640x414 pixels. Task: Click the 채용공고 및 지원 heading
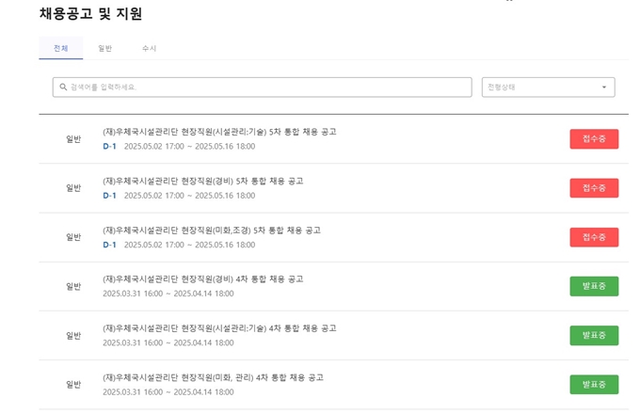(x=90, y=13)
